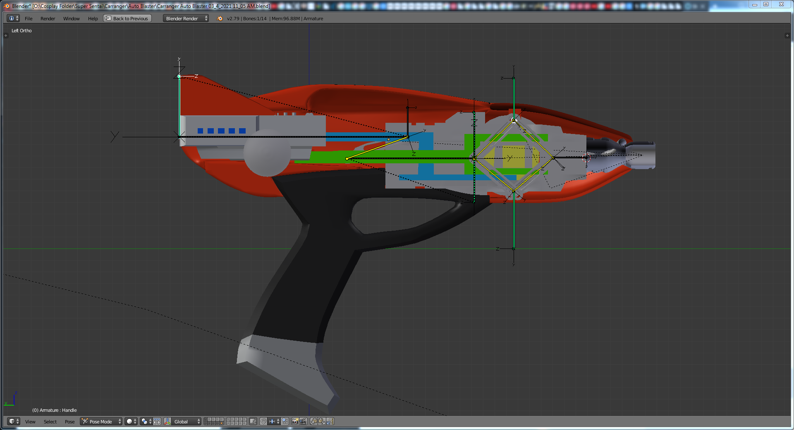Restore down the Blender window

[x=766, y=4]
